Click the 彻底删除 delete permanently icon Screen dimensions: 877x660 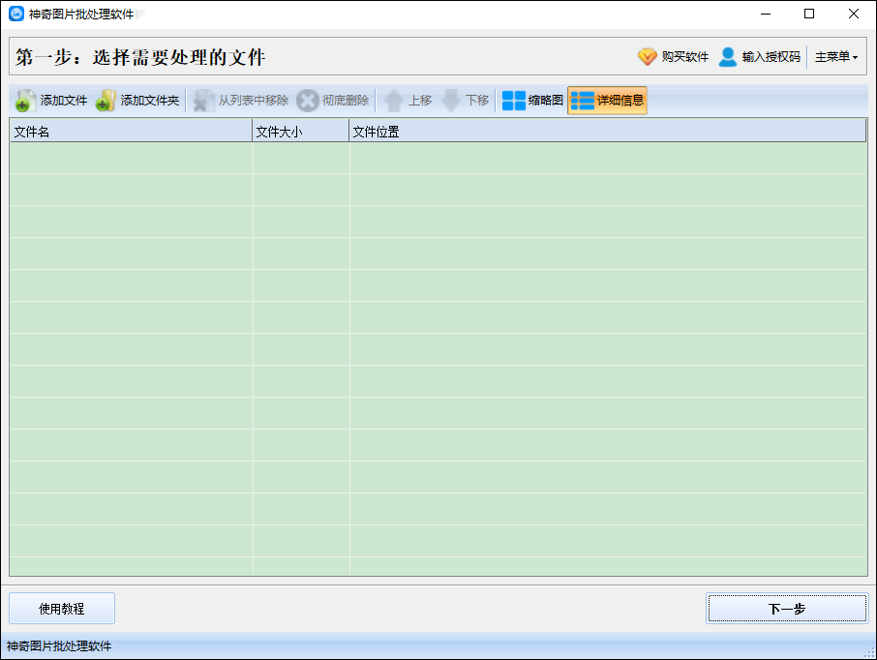point(308,100)
